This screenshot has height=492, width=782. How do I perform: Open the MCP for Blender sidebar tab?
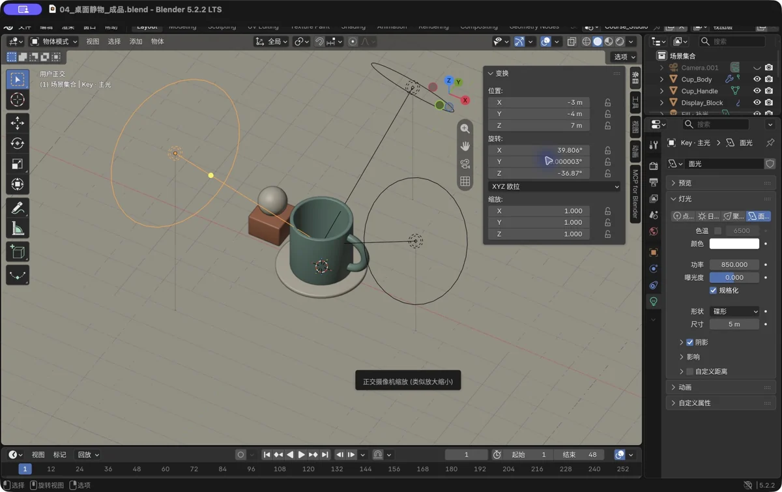(635, 194)
